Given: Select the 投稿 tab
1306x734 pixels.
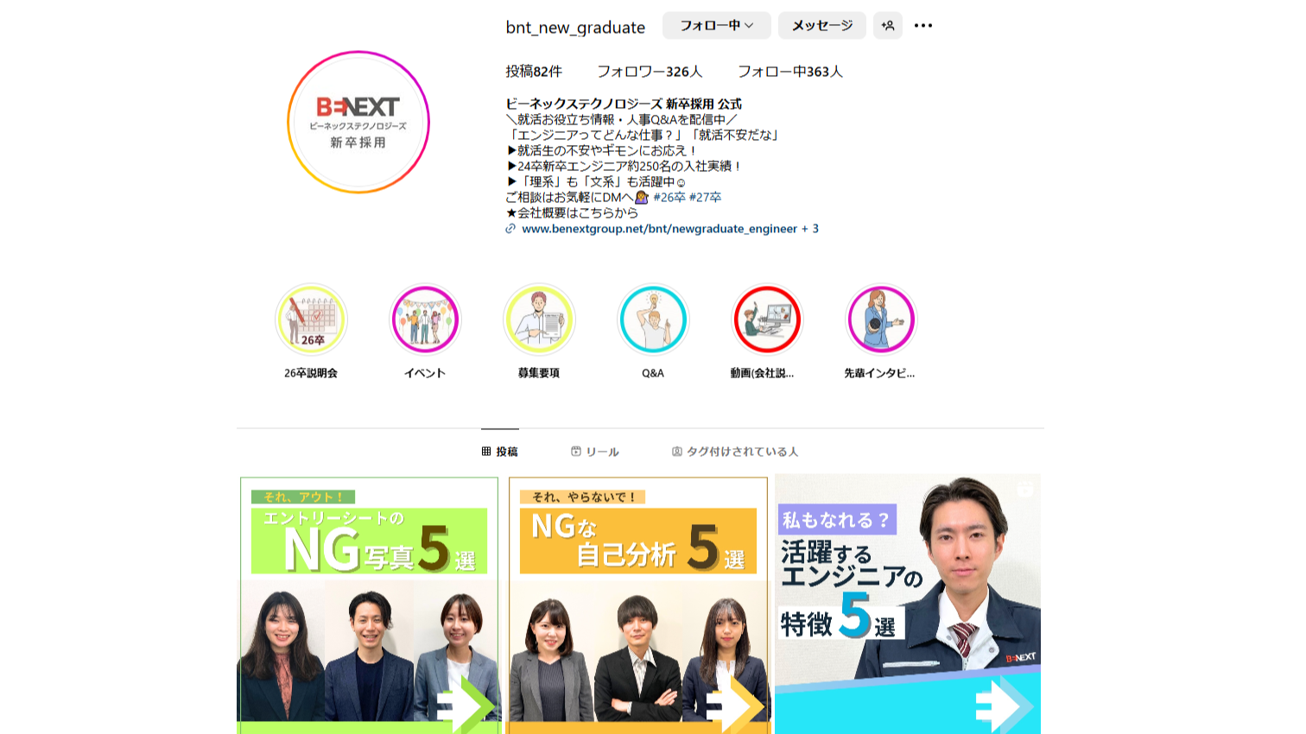Looking at the screenshot, I should click(500, 452).
